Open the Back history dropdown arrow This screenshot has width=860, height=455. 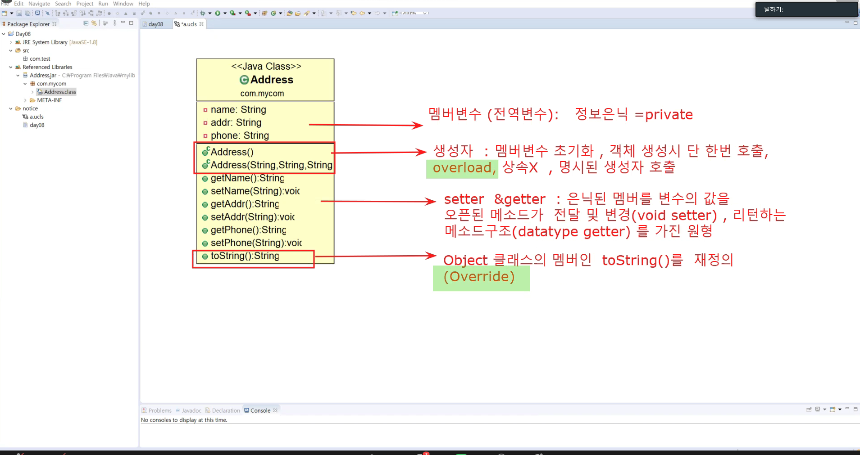coord(369,13)
